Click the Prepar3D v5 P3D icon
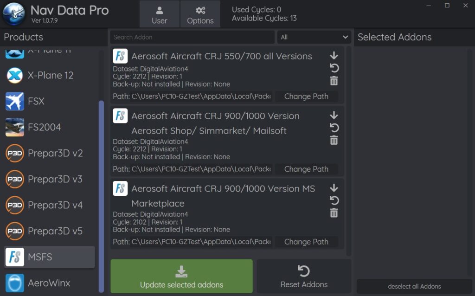The height and width of the screenshot is (296, 475). click(14, 231)
